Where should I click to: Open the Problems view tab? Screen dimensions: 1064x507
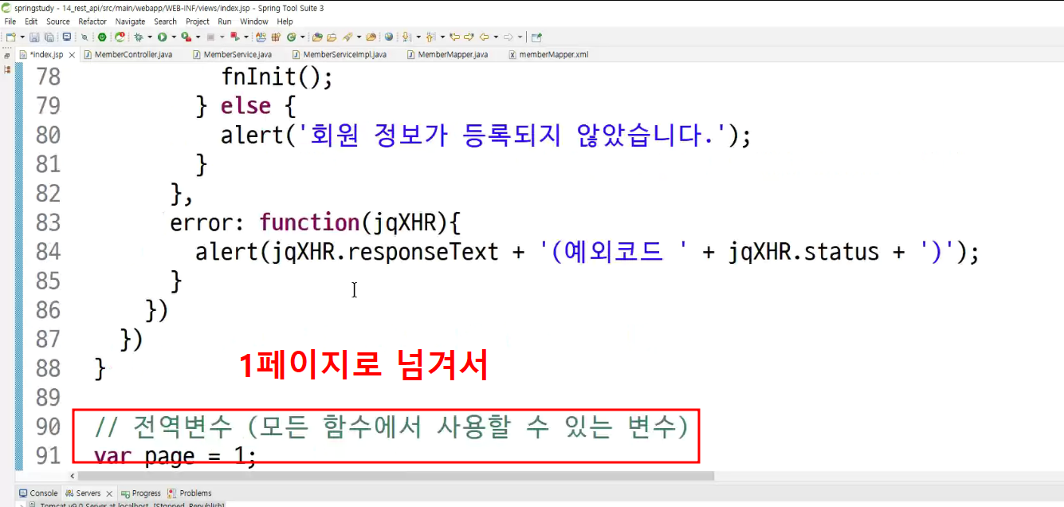coord(190,493)
